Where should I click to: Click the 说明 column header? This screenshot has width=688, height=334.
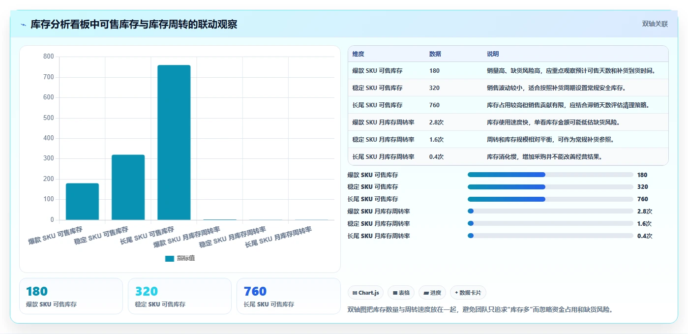pyautogui.click(x=493, y=54)
